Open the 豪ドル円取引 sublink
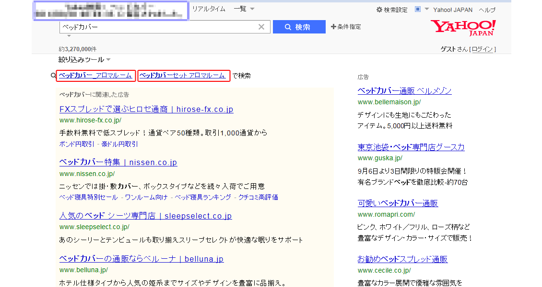This screenshot has height=287, width=542. (x=119, y=144)
